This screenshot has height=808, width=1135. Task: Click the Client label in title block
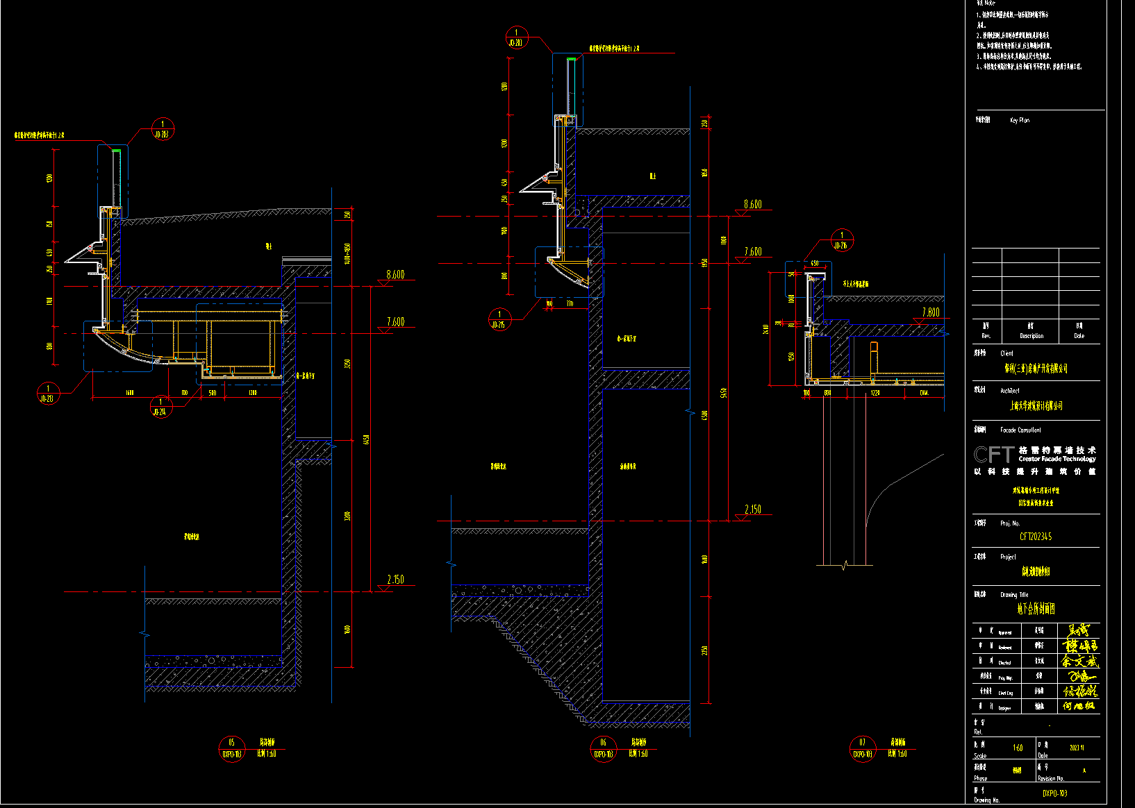tap(1006, 353)
